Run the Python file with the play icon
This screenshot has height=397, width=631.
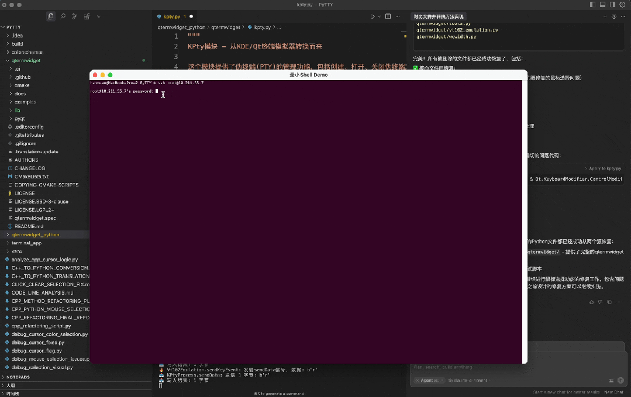pos(373,16)
